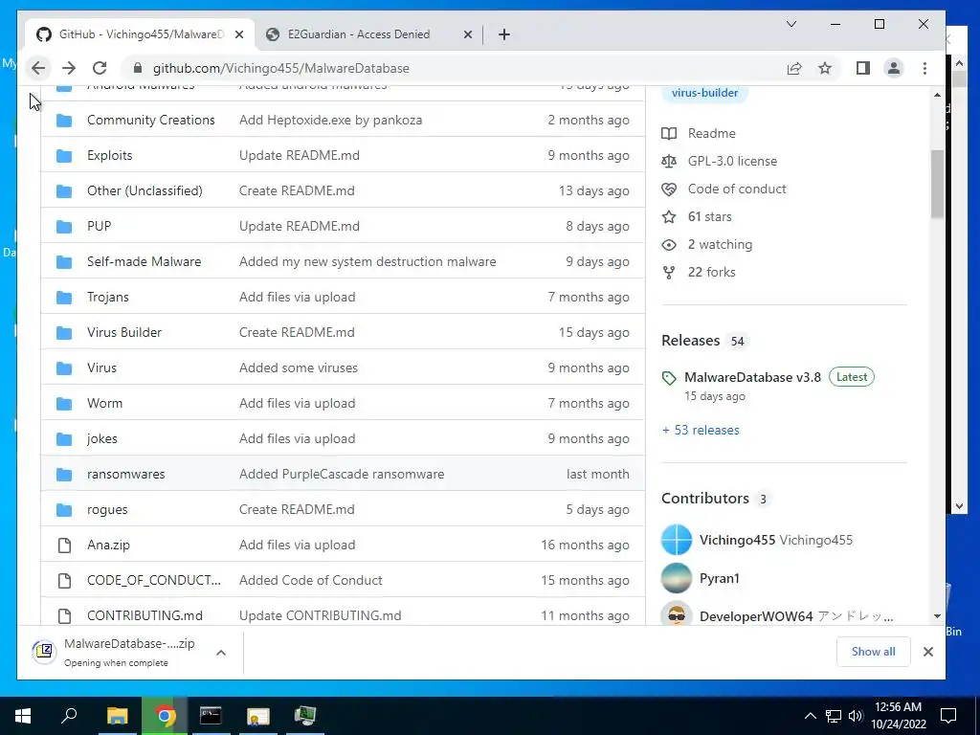
Task: Switch to E2Guardian - Access Denied tab
Action: click(x=368, y=34)
